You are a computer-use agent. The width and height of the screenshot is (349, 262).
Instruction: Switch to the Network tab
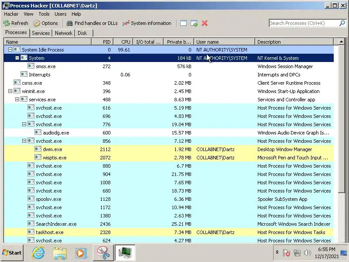[x=64, y=33]
